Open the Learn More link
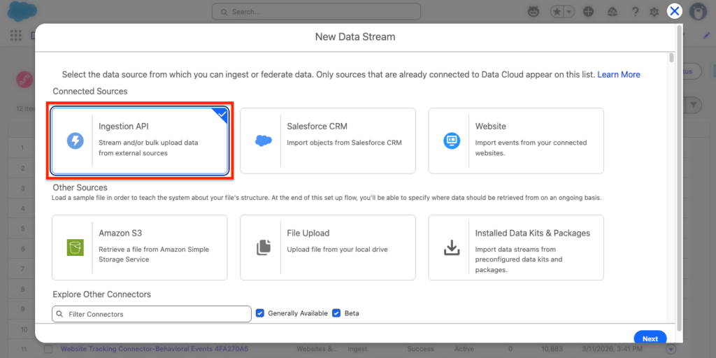The image size is (716, 358). pyautogui.click(x=618, y=74)
